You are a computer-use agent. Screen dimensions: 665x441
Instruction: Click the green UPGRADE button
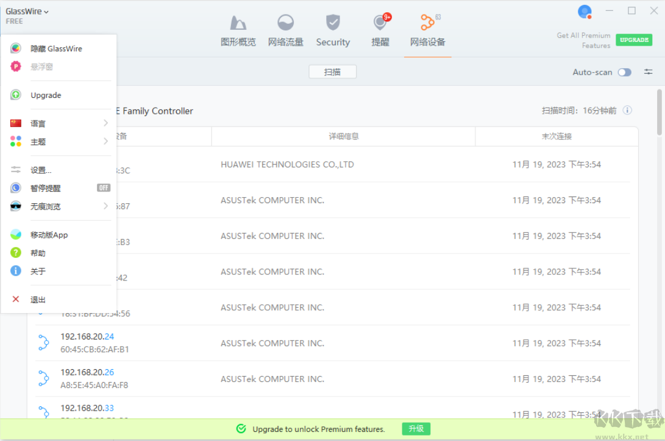coord(634,40)
